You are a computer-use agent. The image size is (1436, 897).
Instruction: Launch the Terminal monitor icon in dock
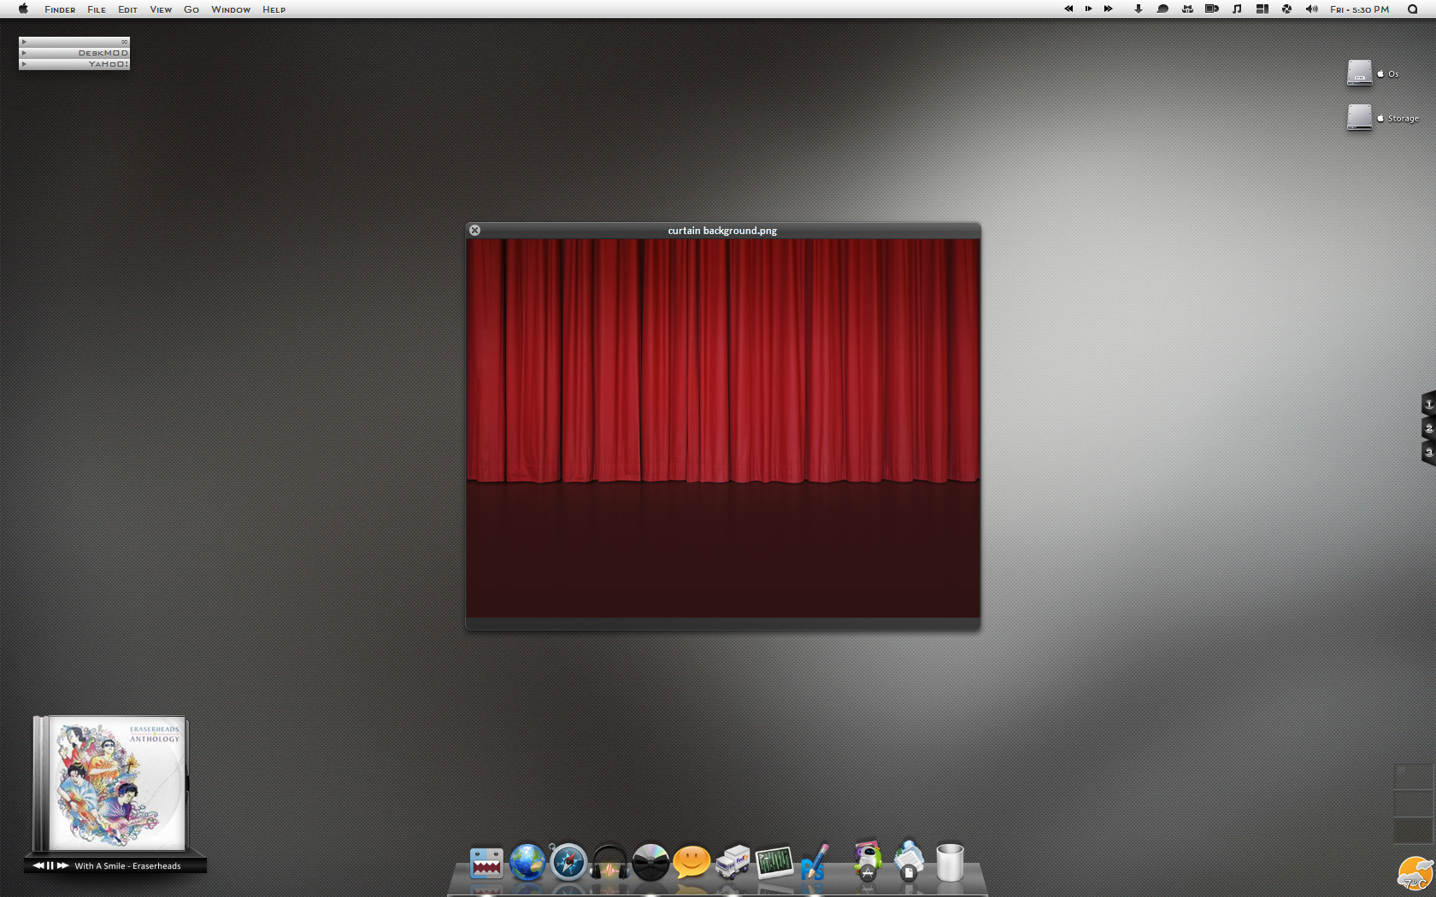click(774, 863)
